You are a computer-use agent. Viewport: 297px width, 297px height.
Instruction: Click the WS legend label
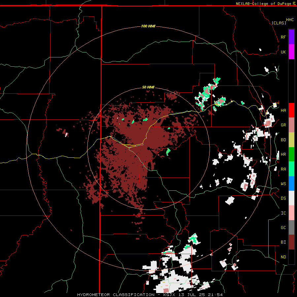tap(283, 184)
